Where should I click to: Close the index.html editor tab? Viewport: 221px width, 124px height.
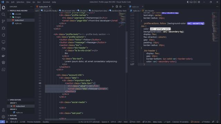(x=50, y=7)
